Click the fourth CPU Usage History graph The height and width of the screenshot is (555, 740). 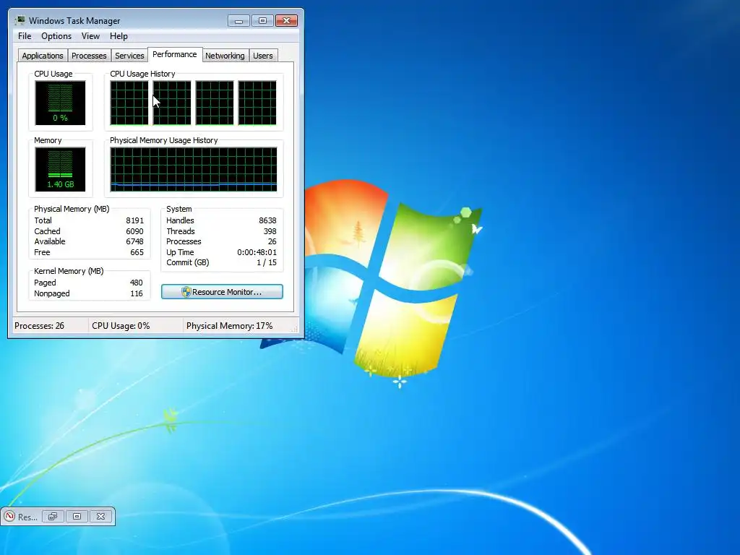[x=257, y=103]
